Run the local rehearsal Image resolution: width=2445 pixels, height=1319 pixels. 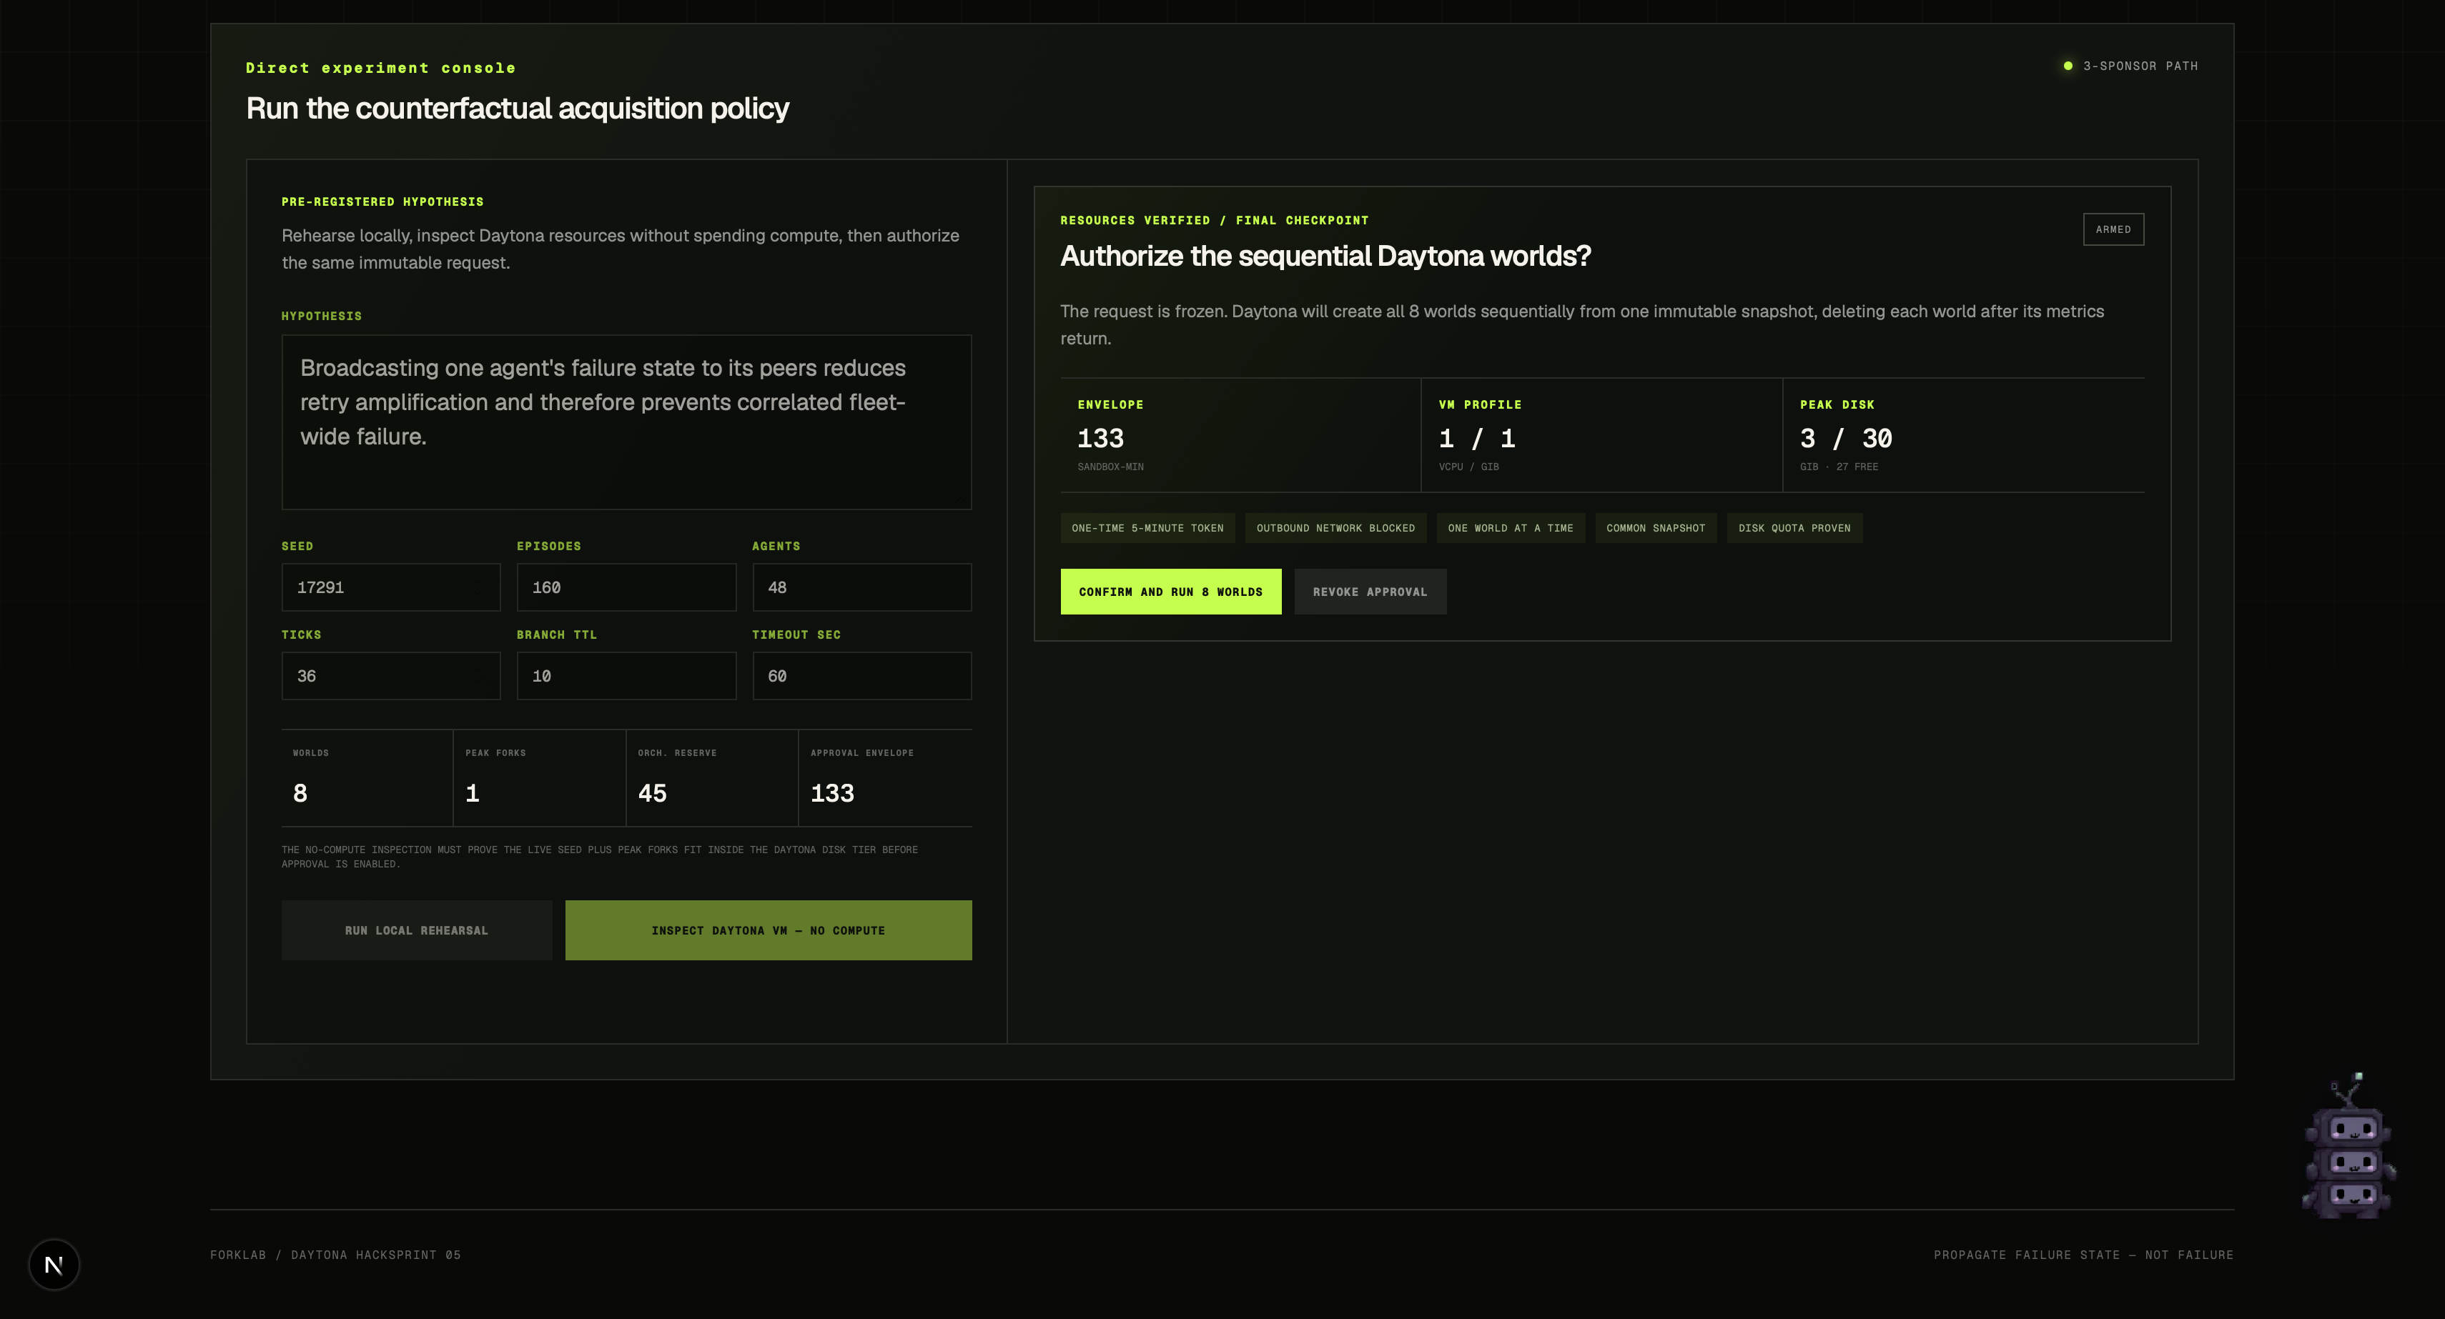(417, 930)
